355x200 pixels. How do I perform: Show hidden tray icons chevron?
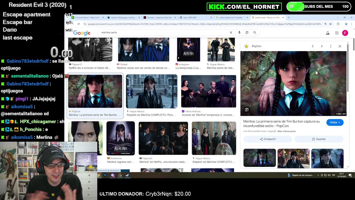pyautogui.click(x=318, y=175)
